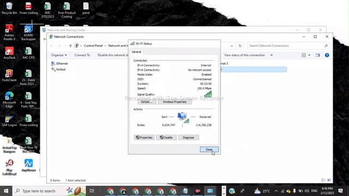Screen dimensions: 349x196
Task: Select the Microsoft Edge desktop icon
Action: pos(9,100)
